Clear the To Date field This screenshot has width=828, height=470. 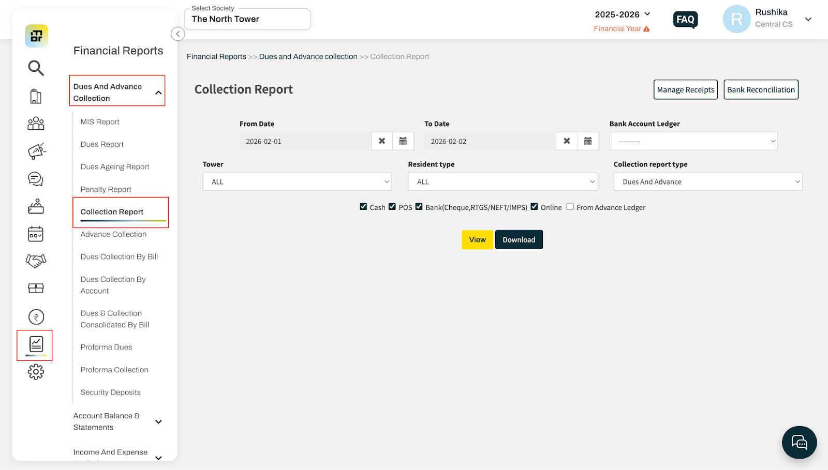coord(567,141)
